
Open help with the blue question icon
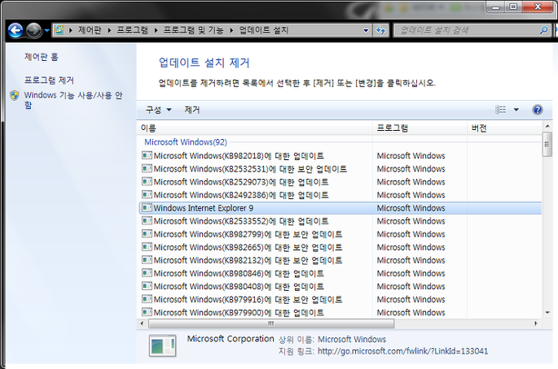pos(538,110)
